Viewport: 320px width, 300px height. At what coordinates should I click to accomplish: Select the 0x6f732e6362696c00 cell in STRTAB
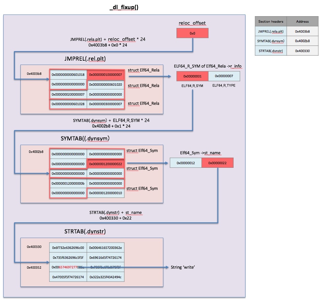point(68,248)
